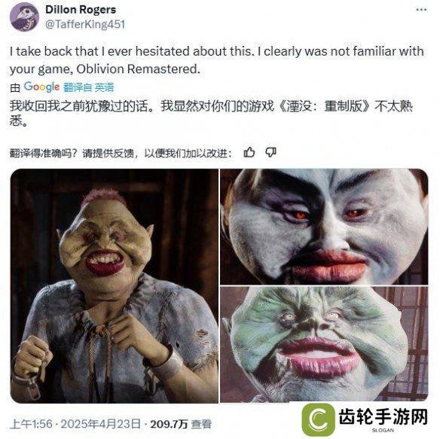Click the 209.7万 查看 view count
This screenshot has width=440, height=439.
(181, 424)
